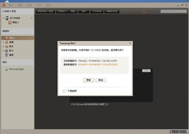Viewport: 189px width, 134px height.
Task: Collapse the GT-S5660 device node
Action: (x=4, y=18)
